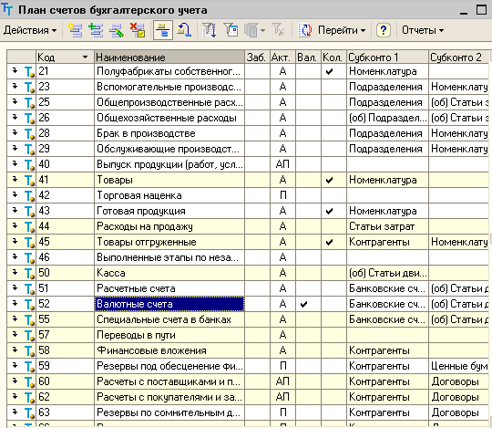
Task: Open the Отчеты menu
Action: point(423,30)
